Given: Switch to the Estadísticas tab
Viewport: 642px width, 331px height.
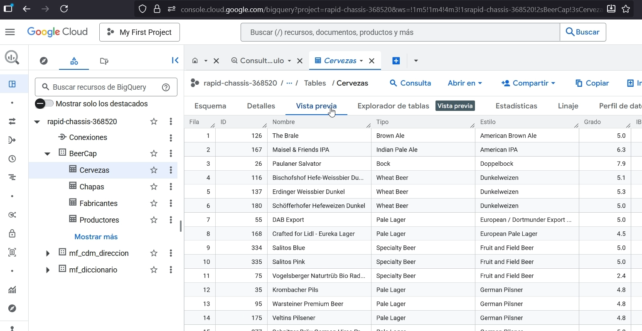Looking at the screenshot, I should click(x=516, y=106).
